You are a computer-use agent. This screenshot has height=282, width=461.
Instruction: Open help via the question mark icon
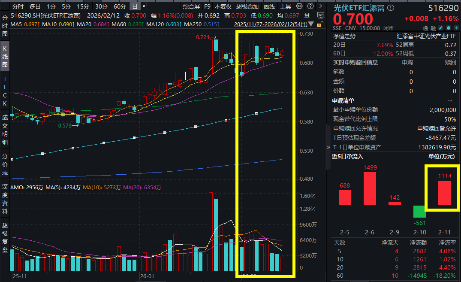[x=310, y=6]
